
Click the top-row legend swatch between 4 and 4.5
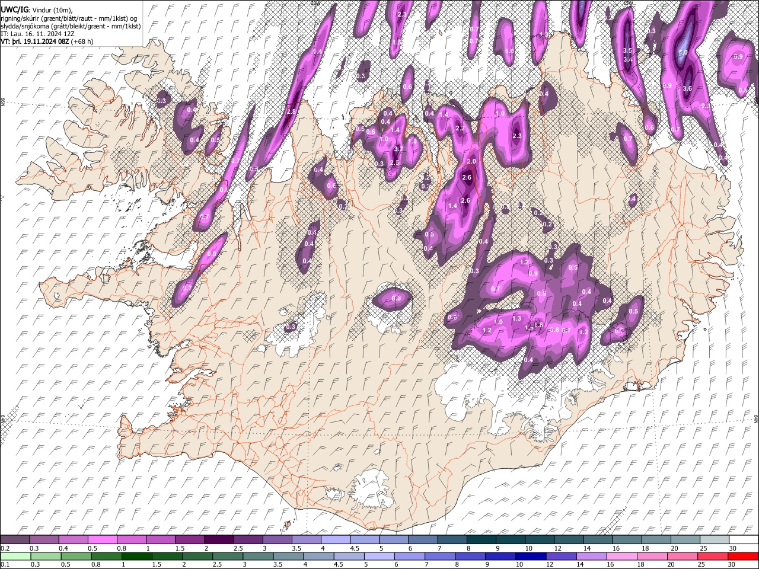tap(336, 539)
